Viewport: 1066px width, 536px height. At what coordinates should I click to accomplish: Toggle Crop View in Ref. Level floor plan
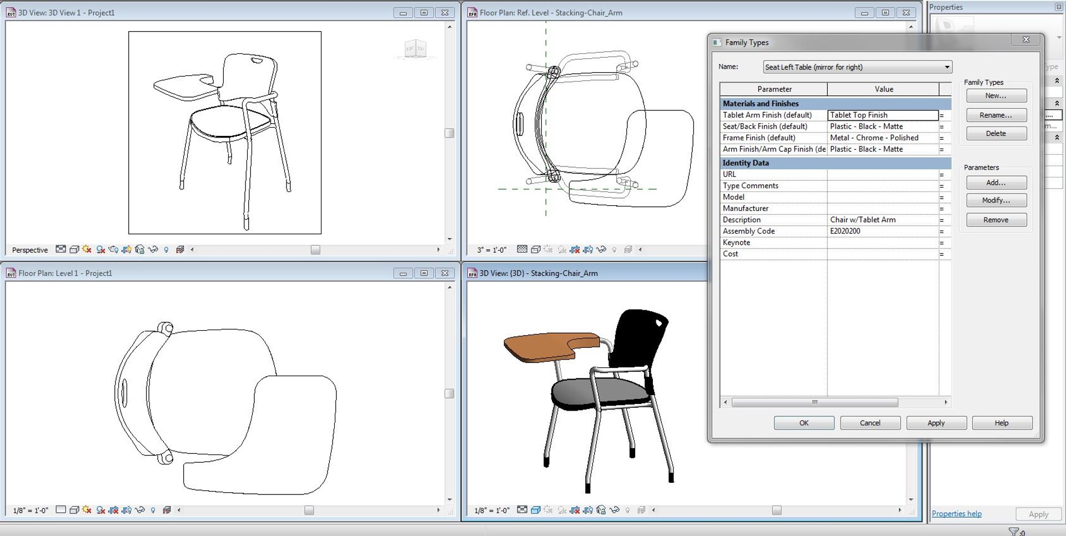(x=575, y=250)
